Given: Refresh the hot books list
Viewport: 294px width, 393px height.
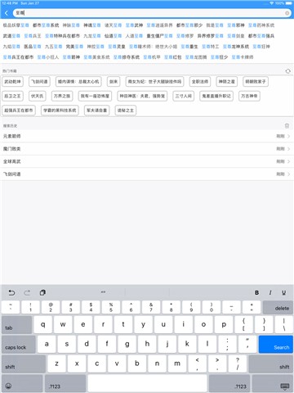Looking at the screenshot, I should point(287,71).
